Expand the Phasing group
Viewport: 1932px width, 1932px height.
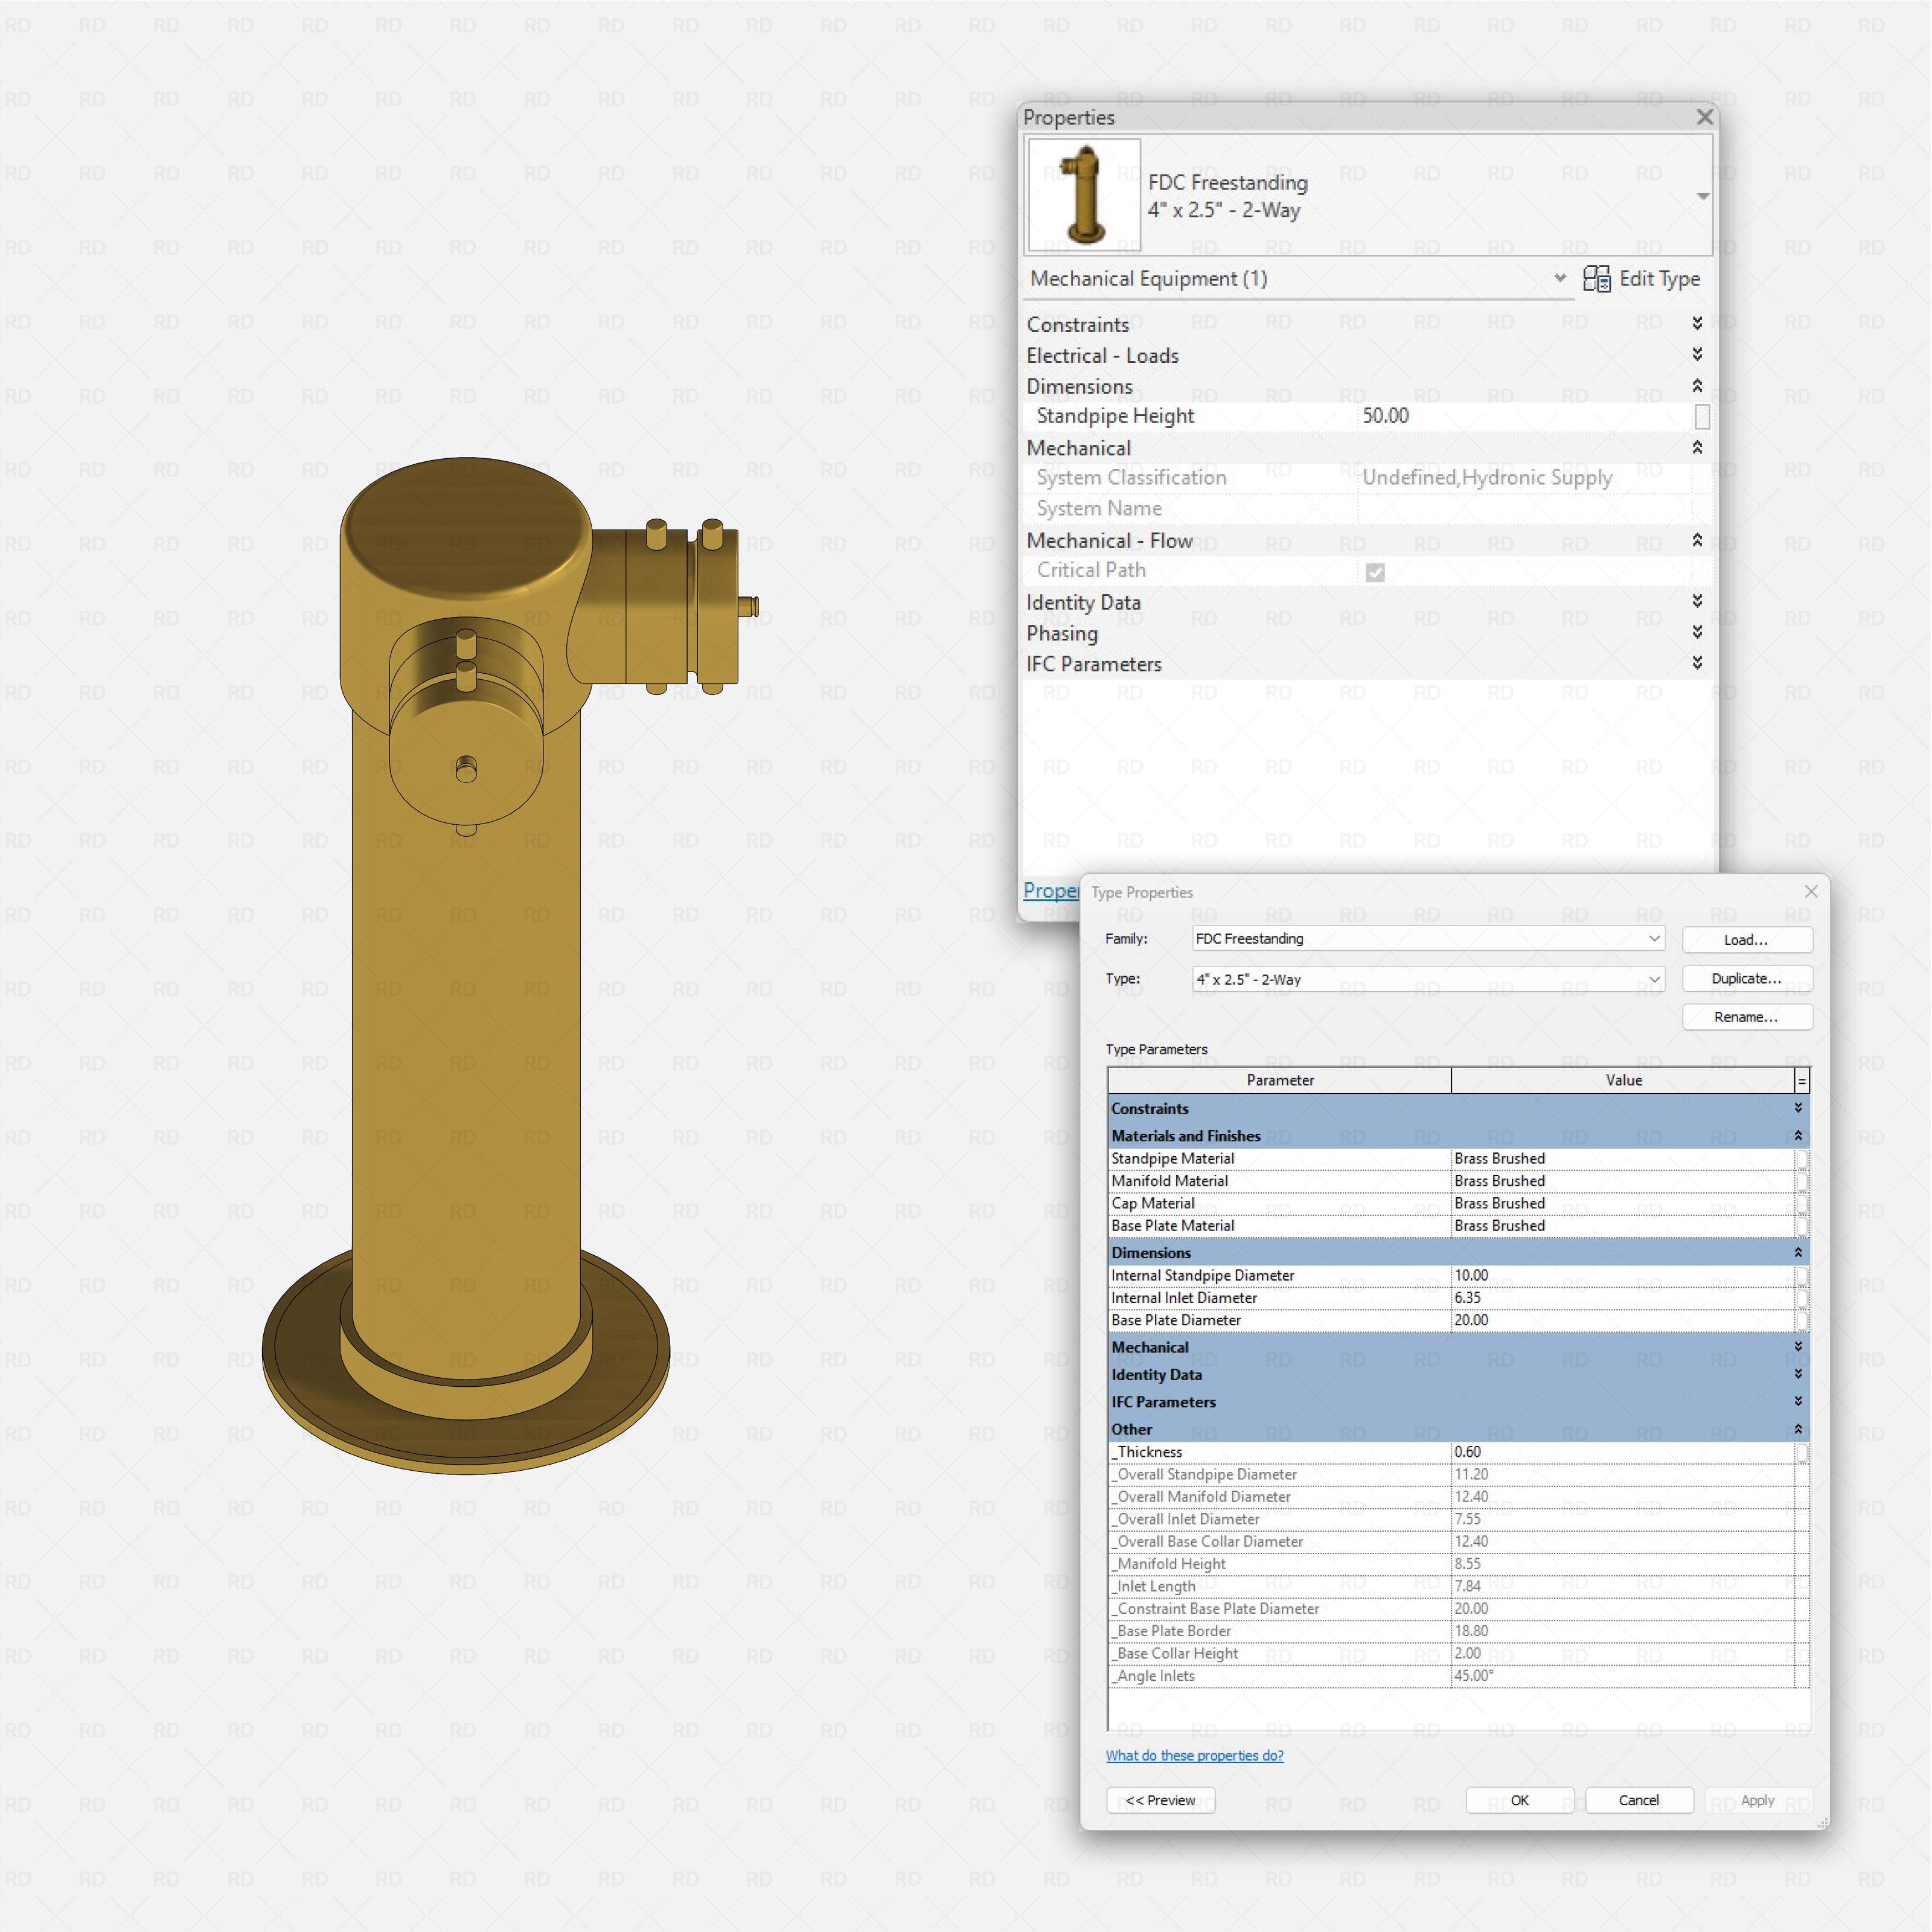[1697, 632]
